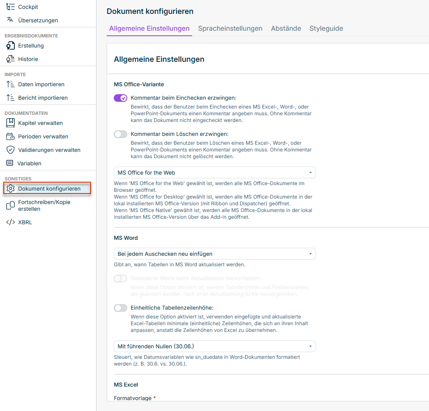Click the ERGEBNISDOKUMENTE section label
Screen dimensions: 429x411
point(31,36)
